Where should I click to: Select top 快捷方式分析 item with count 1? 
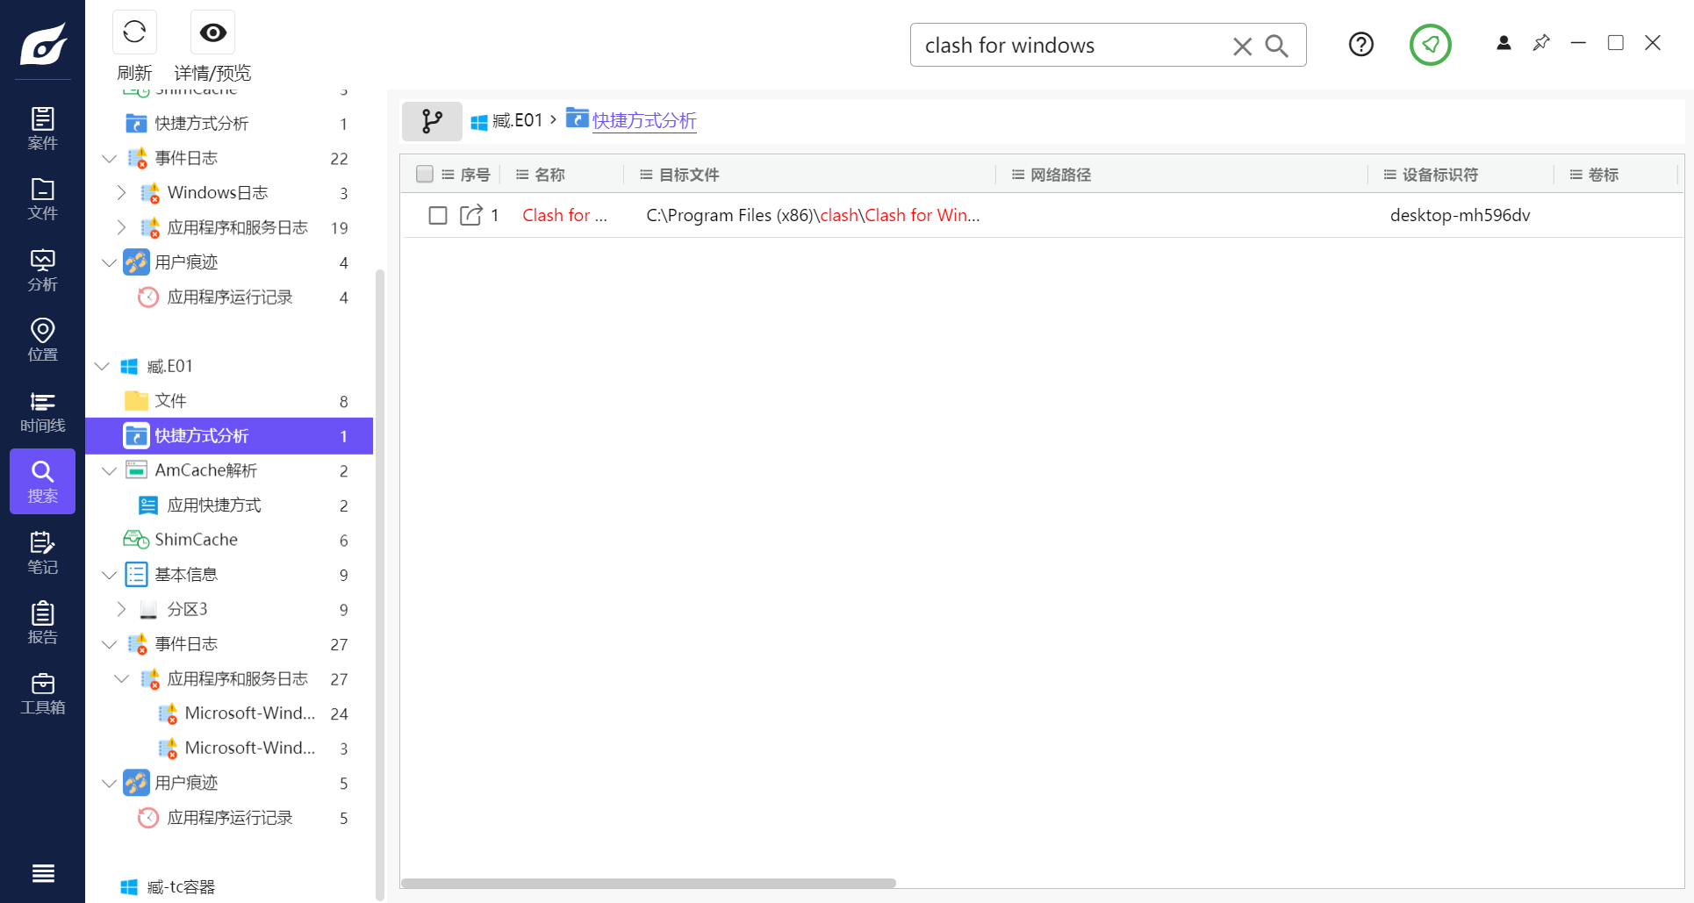[x=229, y=124]
